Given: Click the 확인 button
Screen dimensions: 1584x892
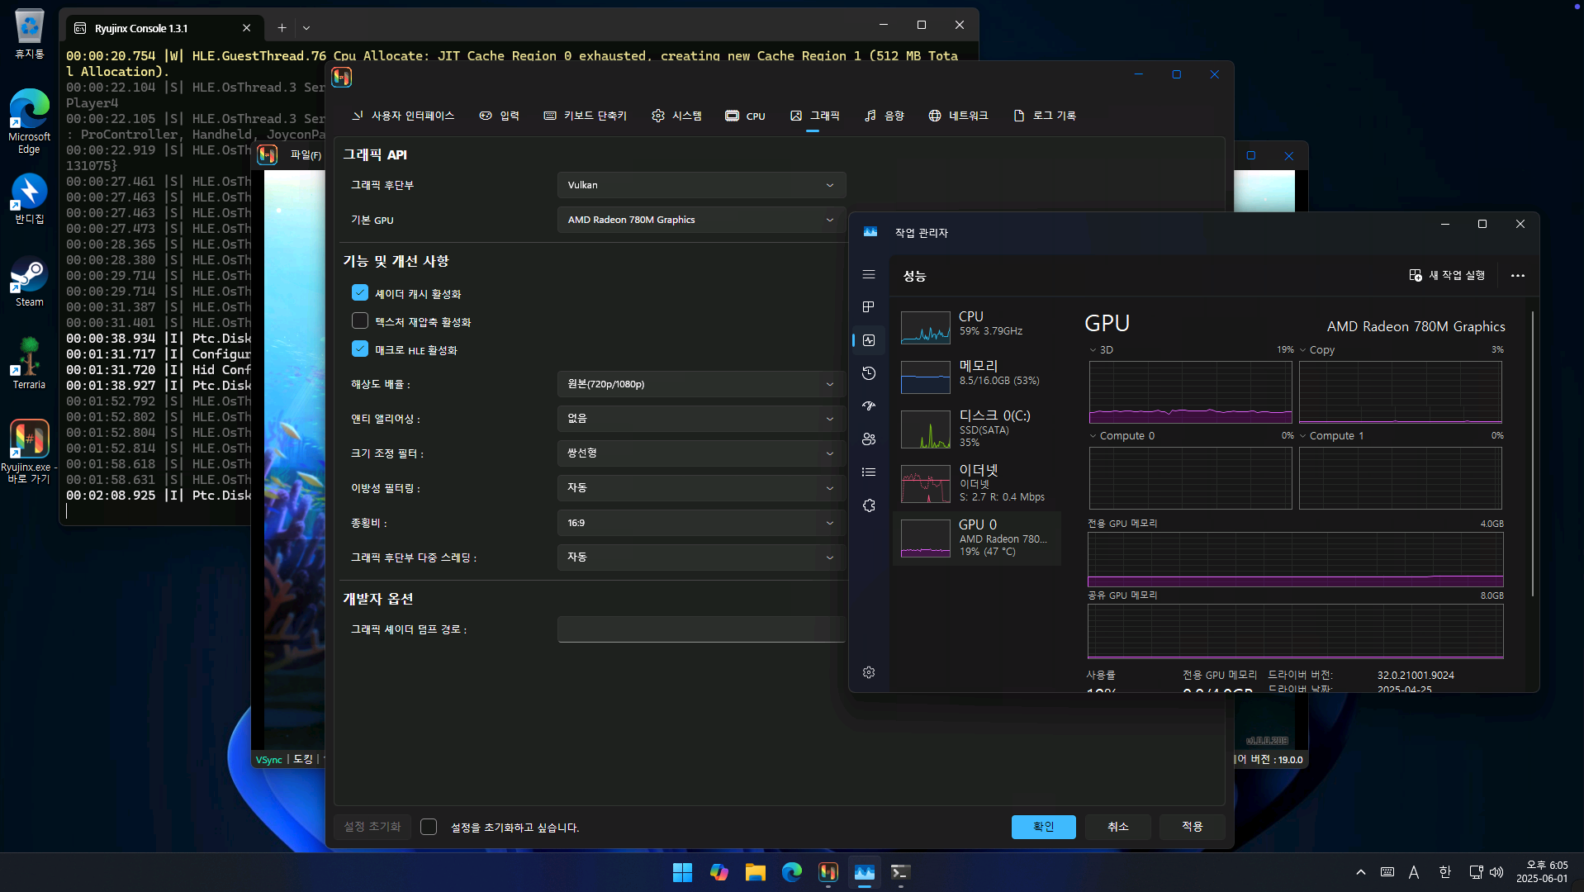Looking at the screenshot, I should pyautogui.click(x=1043, y=827).
